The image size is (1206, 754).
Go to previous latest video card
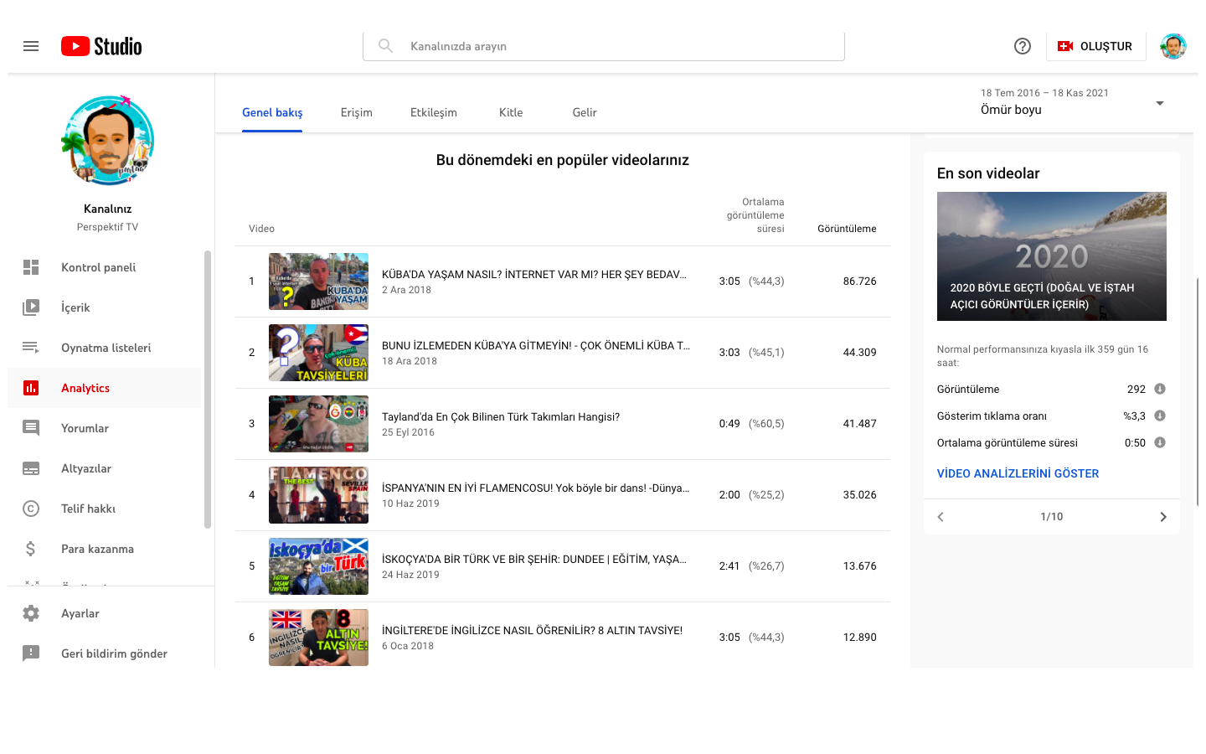[x=941, y=517]
